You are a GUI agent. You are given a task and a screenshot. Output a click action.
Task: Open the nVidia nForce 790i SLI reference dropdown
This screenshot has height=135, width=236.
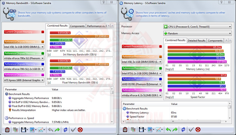(x=24, y=69)
